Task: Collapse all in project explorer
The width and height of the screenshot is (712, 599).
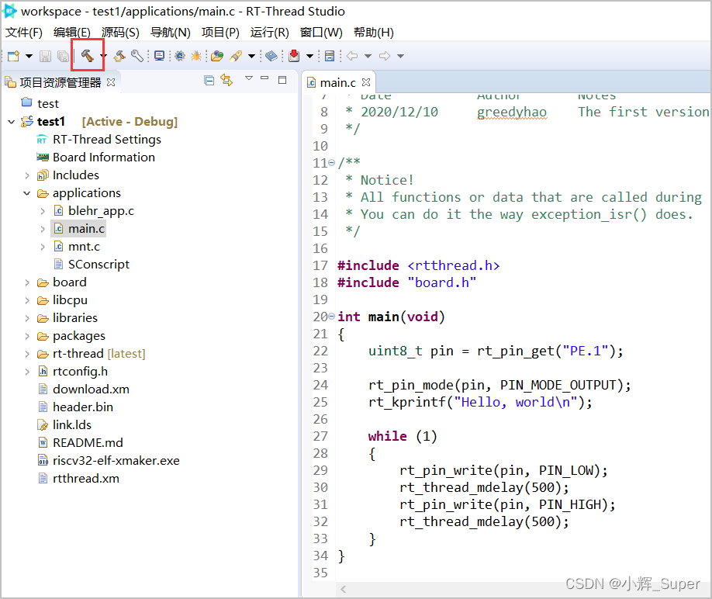Action: click(x=209, y=81)
